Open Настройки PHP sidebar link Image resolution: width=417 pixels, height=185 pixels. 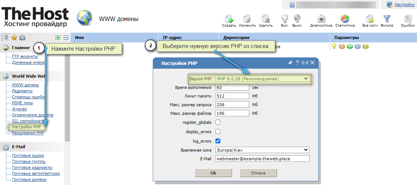[x=26, y=127]
